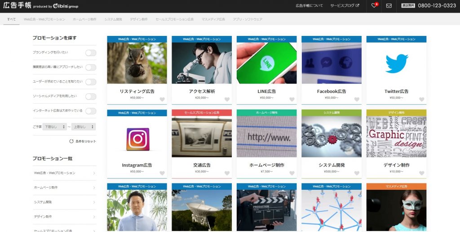Click the 広告手帳 ibis group logo
This screenshot has width=460, height=232.
(41, 5)
